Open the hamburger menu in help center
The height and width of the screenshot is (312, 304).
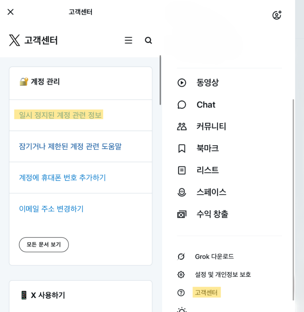[x=129, y=40]
